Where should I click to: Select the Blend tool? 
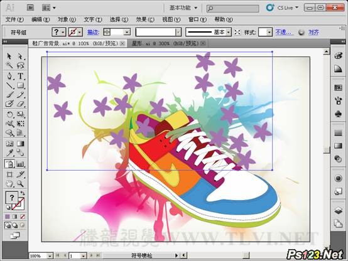pos(20,152)
